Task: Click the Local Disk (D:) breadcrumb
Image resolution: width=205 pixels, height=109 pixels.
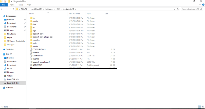Action: 36,9
